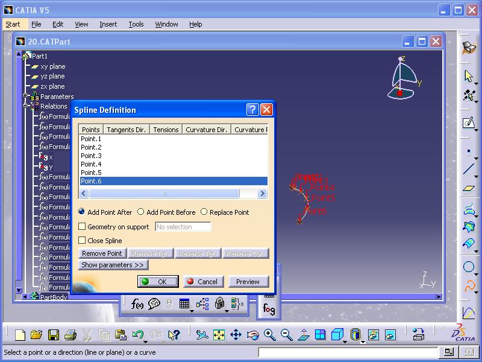
Task: Check the Close Spline checkbox
Action: 83,241
